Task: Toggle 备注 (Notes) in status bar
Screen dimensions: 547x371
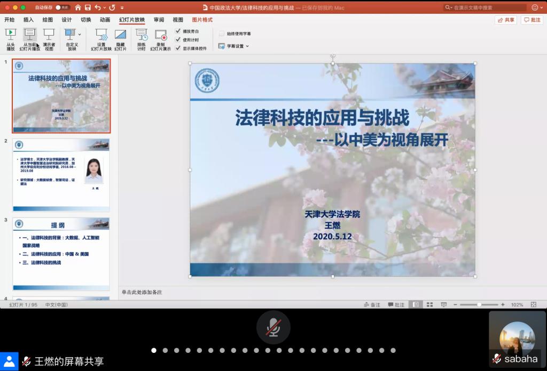Action: (x=372, y=304)
